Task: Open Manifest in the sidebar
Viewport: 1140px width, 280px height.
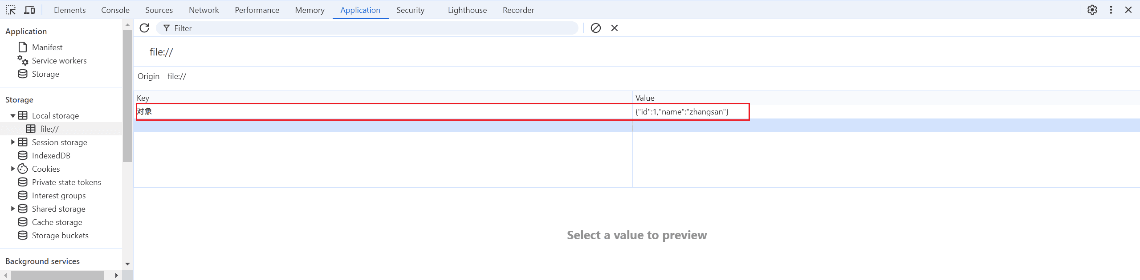Action: [x=47, y=47]
